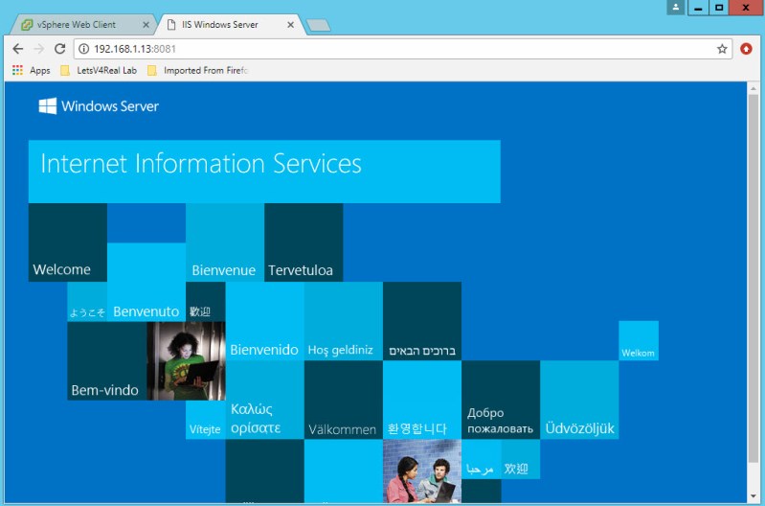Open the LetsV4Real Lab bookmark folder
Screen dimensions: 765x506
98,70
